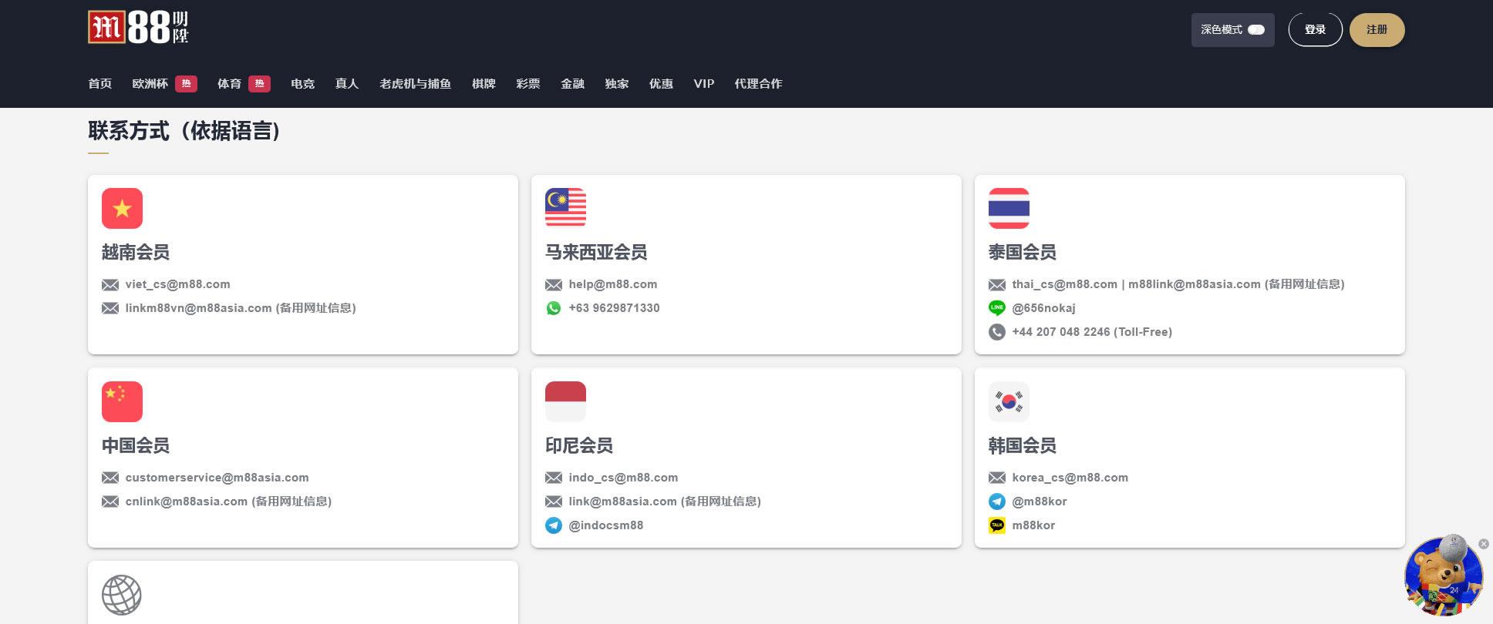Open the 首页 home menu
The height and width of the screenshot is (624, 1493).
100,84
